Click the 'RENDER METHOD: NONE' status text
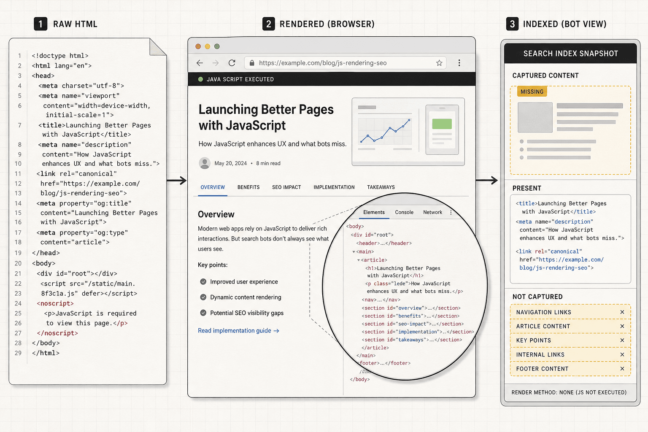This screenshot has height=432, width=648. 569,392
